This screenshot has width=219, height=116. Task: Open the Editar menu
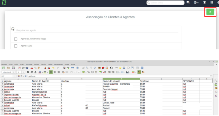(11, 64)
